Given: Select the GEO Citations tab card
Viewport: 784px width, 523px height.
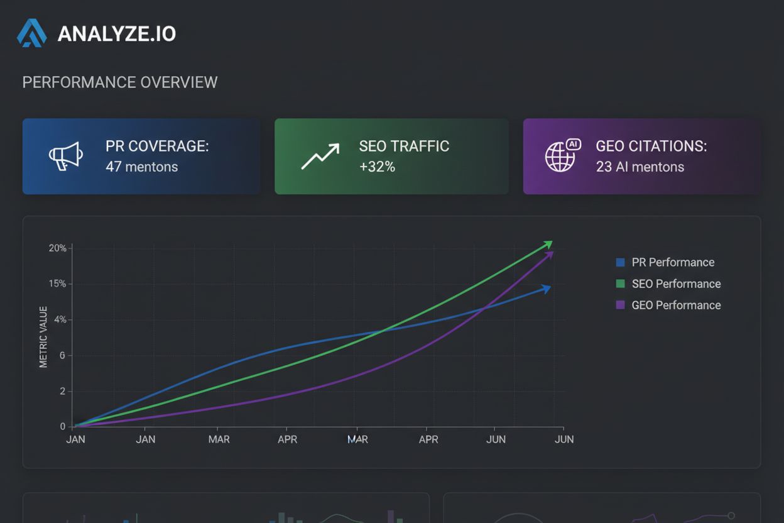Looking at the screenshot, I should point(641,156).
